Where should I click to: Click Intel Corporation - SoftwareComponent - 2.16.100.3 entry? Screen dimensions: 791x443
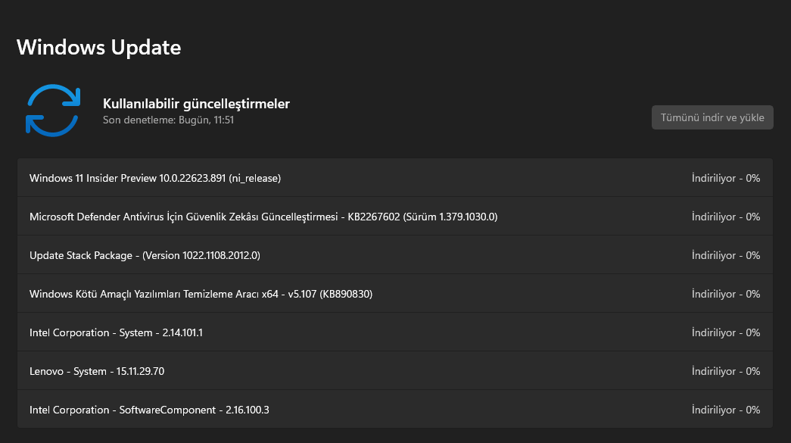(395, 409)
